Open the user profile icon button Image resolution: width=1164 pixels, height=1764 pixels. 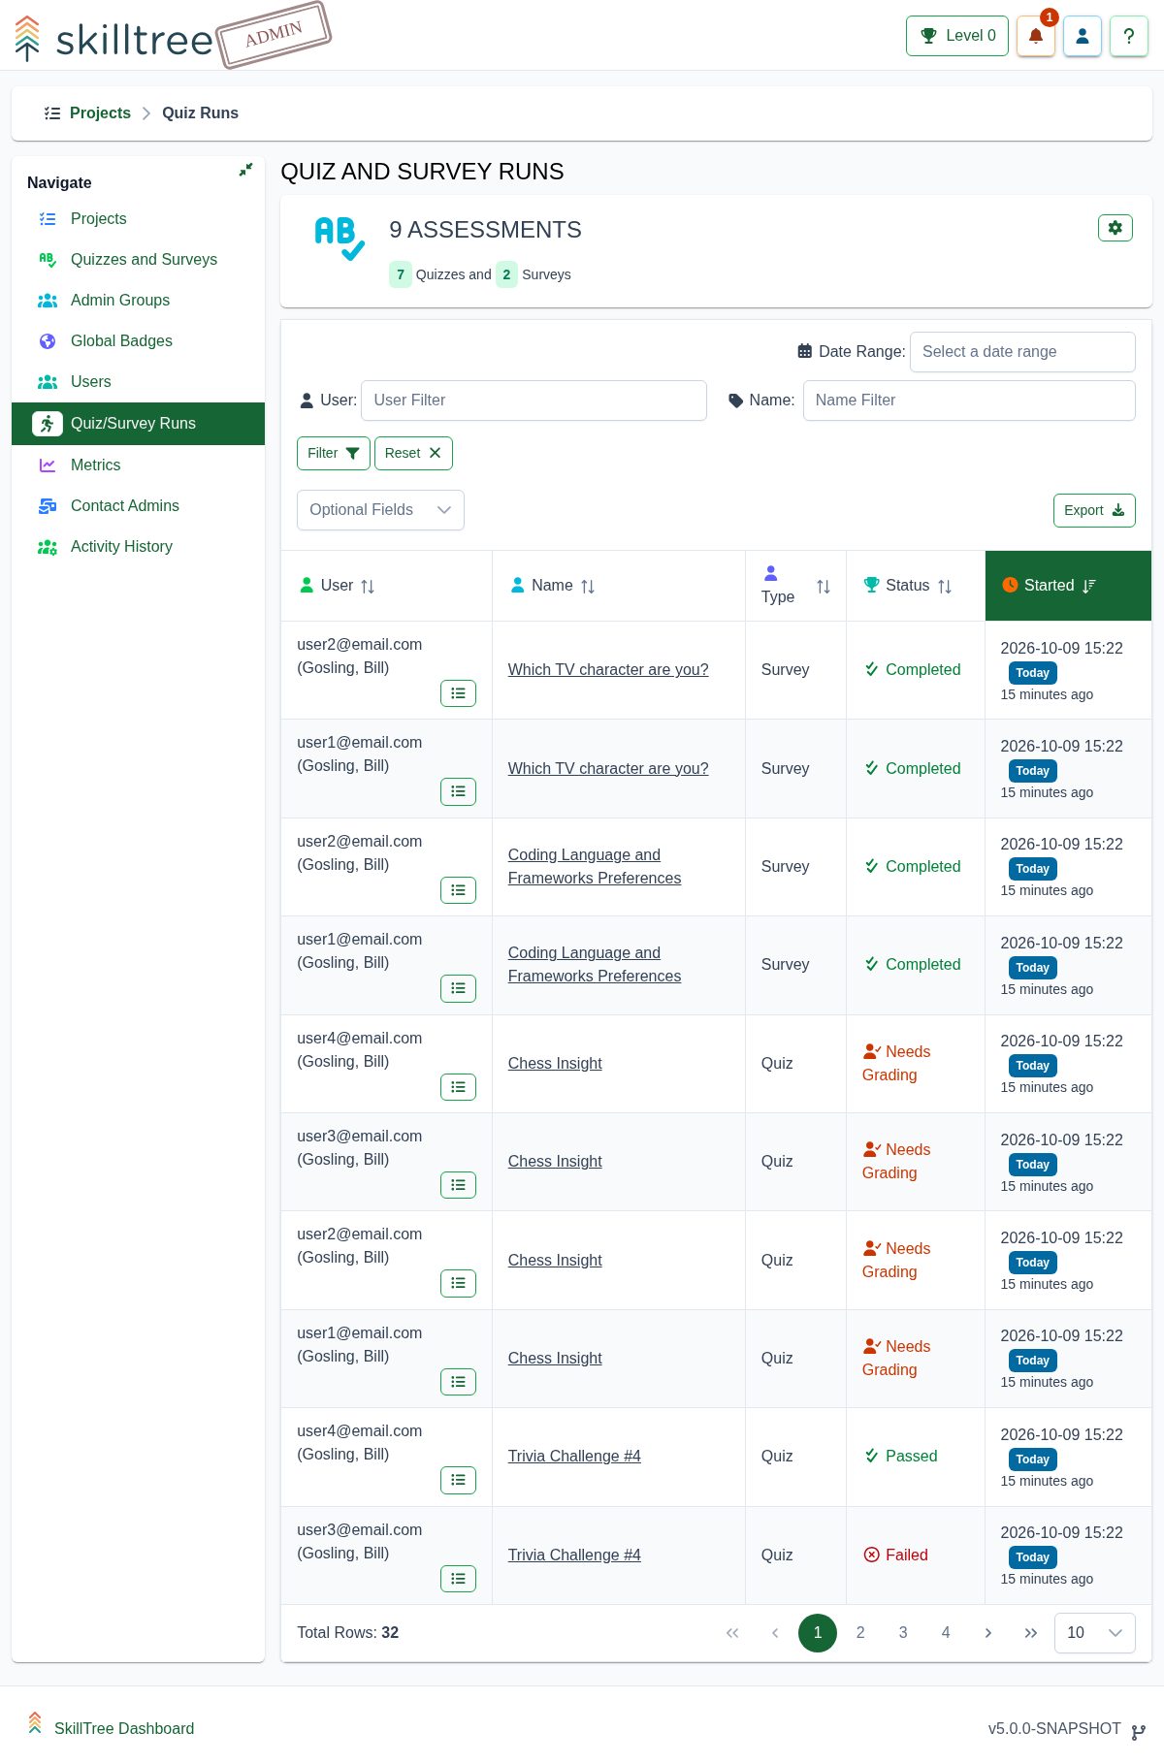point(1082,36)
